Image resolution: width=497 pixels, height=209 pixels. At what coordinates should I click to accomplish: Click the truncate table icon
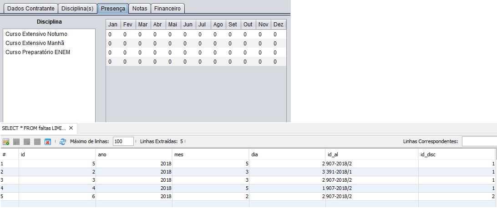click(x=47, y=142)
